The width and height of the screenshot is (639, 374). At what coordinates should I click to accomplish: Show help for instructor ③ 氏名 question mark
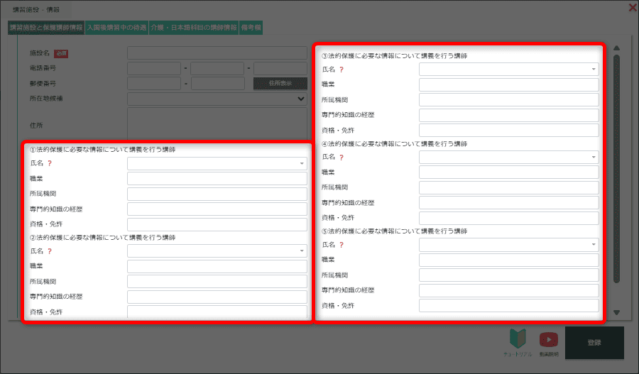point(342,70)
